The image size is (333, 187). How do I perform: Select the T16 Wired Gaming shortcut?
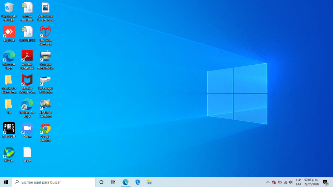45,32
